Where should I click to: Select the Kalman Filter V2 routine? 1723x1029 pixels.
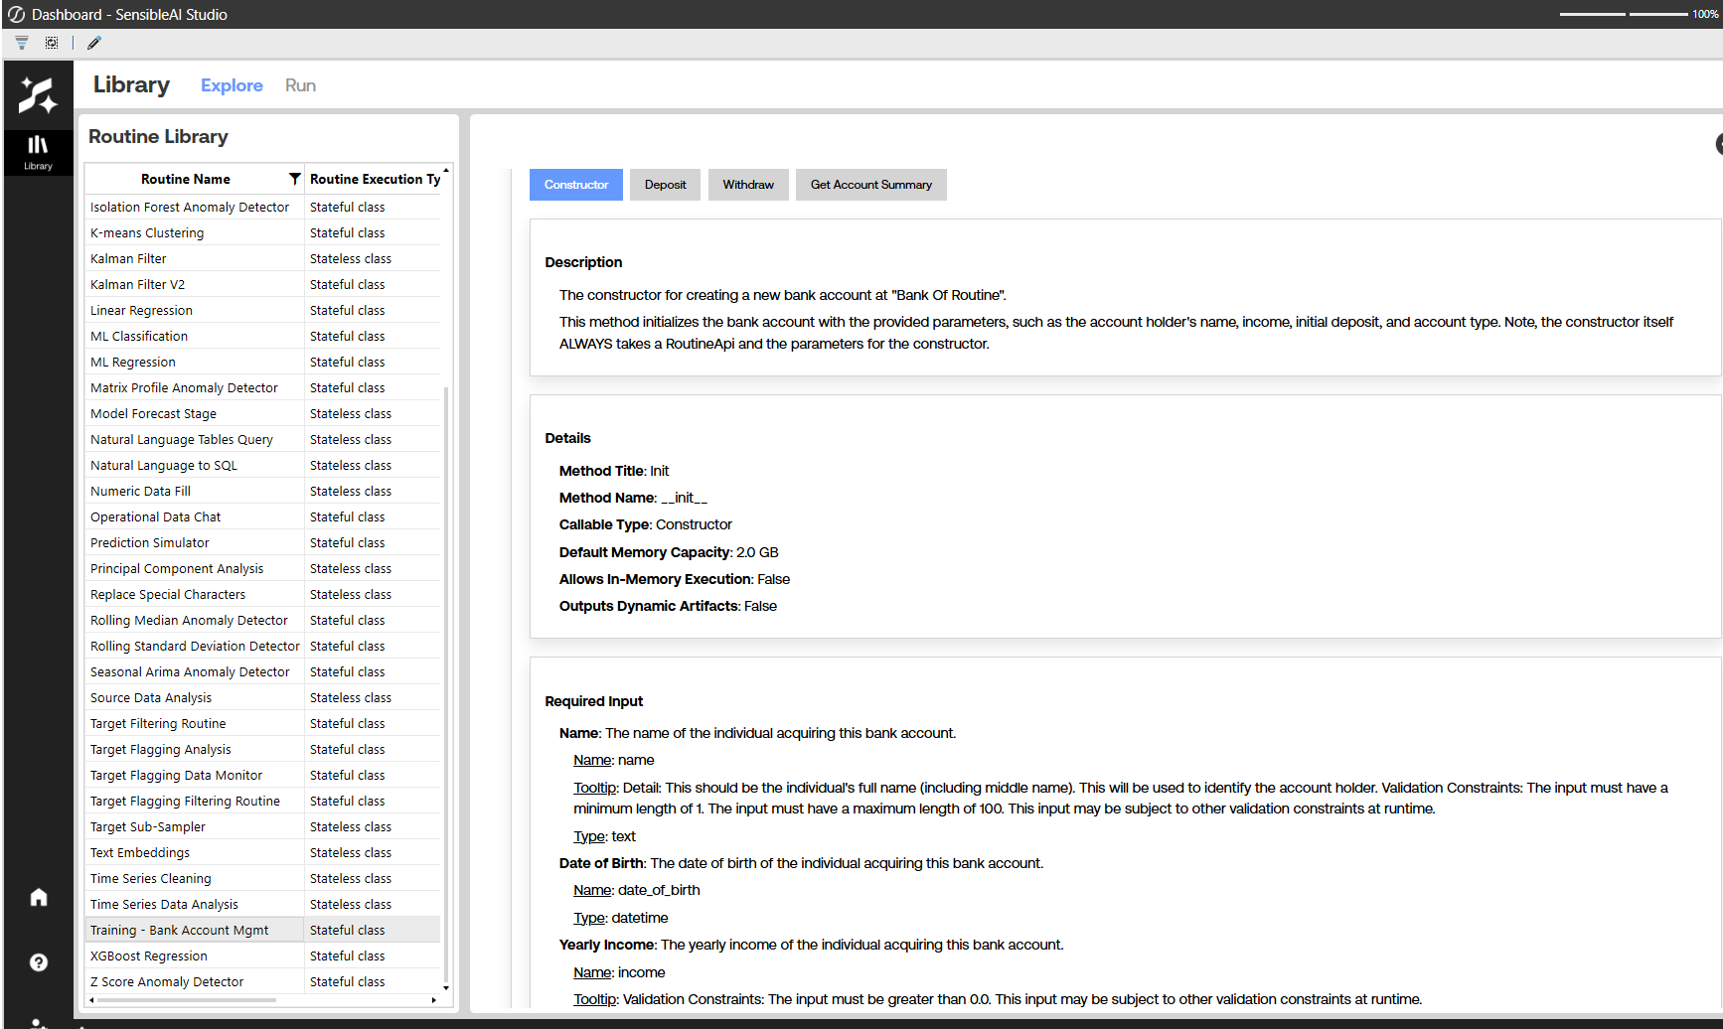point(138,284)
